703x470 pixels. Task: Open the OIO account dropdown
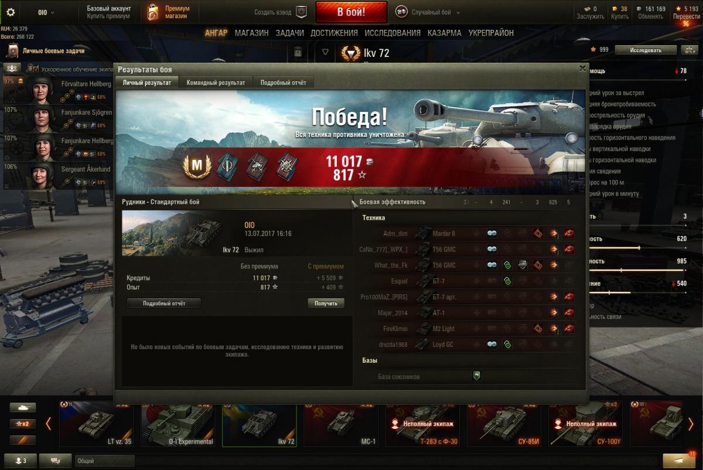(46, 12)
